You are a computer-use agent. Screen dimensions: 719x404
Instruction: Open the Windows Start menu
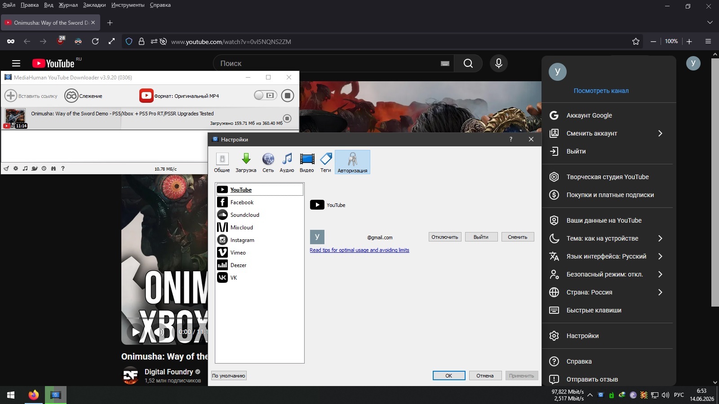11,395
